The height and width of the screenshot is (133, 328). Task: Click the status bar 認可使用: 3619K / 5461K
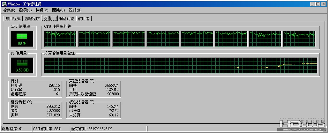(x=108, y=129)
